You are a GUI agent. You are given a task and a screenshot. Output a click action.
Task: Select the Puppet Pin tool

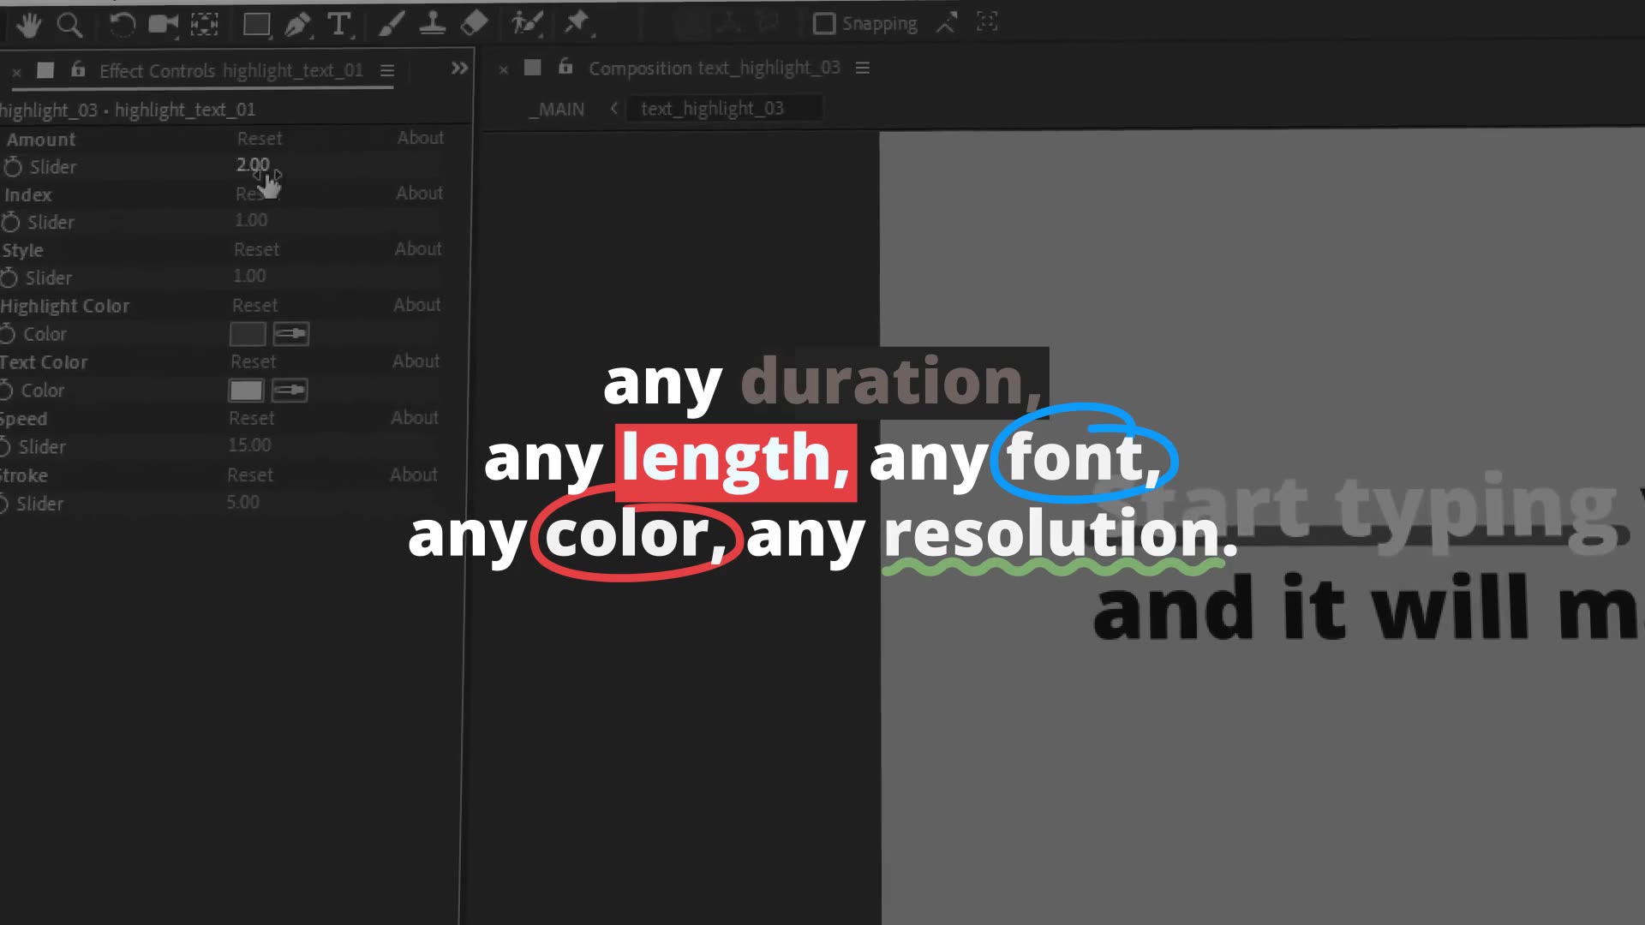click(x=578, y=23)
